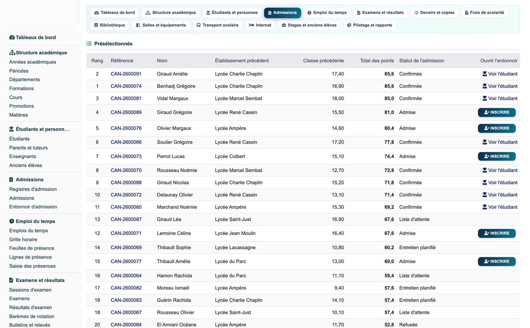Click student icon in Vidal Margaux row
The height and width of the screenshot is (328, 530).
[x=485, y=98]
